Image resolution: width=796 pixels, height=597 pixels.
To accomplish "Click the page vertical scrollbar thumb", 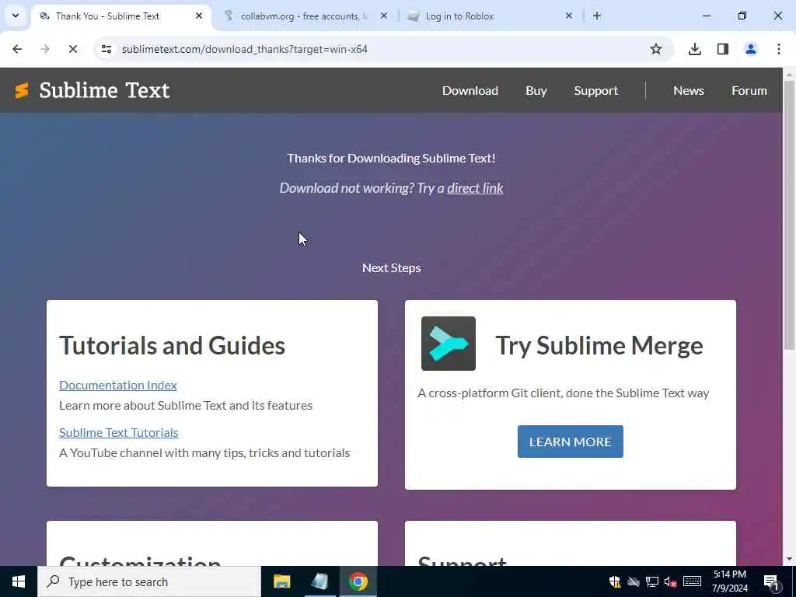I will pyautogui.click(x=789, y=215).
